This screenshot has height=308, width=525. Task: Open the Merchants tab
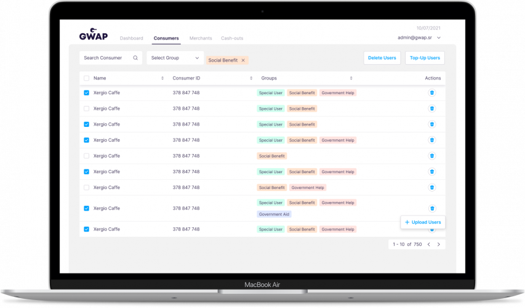[x=201, y=38]
